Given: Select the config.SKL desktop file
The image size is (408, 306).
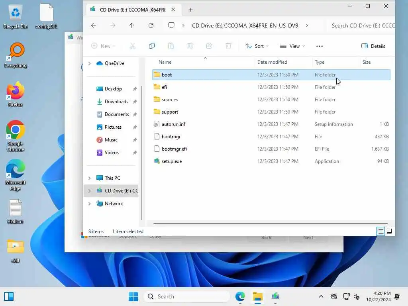Looking at the screenshot, I should pyautogui.click(x=46, y=16).
